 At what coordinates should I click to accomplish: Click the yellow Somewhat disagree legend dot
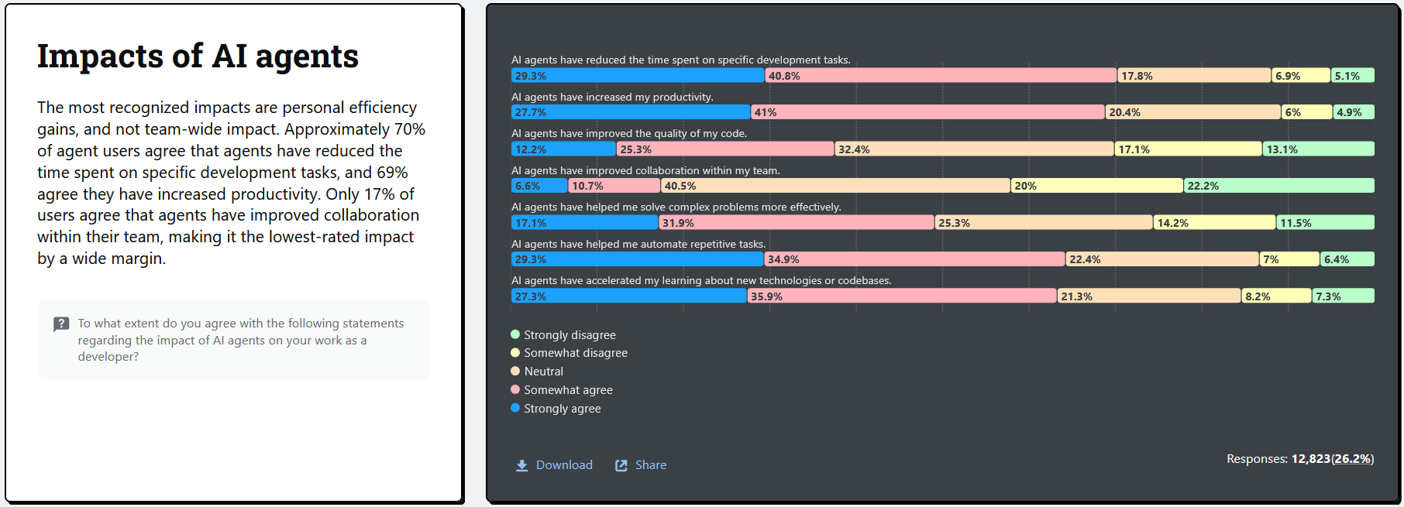[514, 352]
